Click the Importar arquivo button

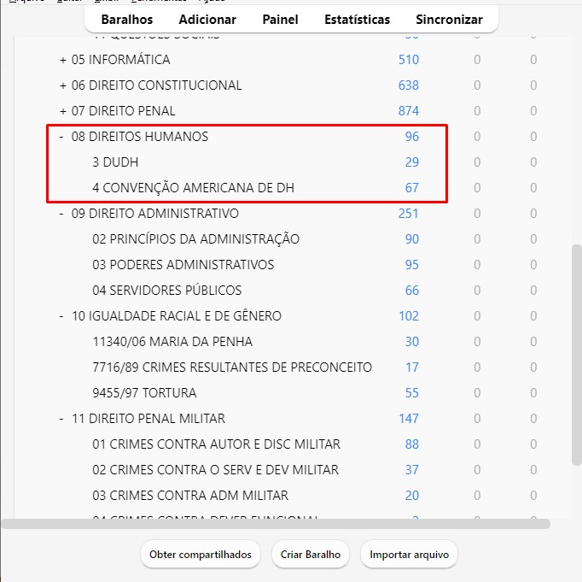pos(409,555)
